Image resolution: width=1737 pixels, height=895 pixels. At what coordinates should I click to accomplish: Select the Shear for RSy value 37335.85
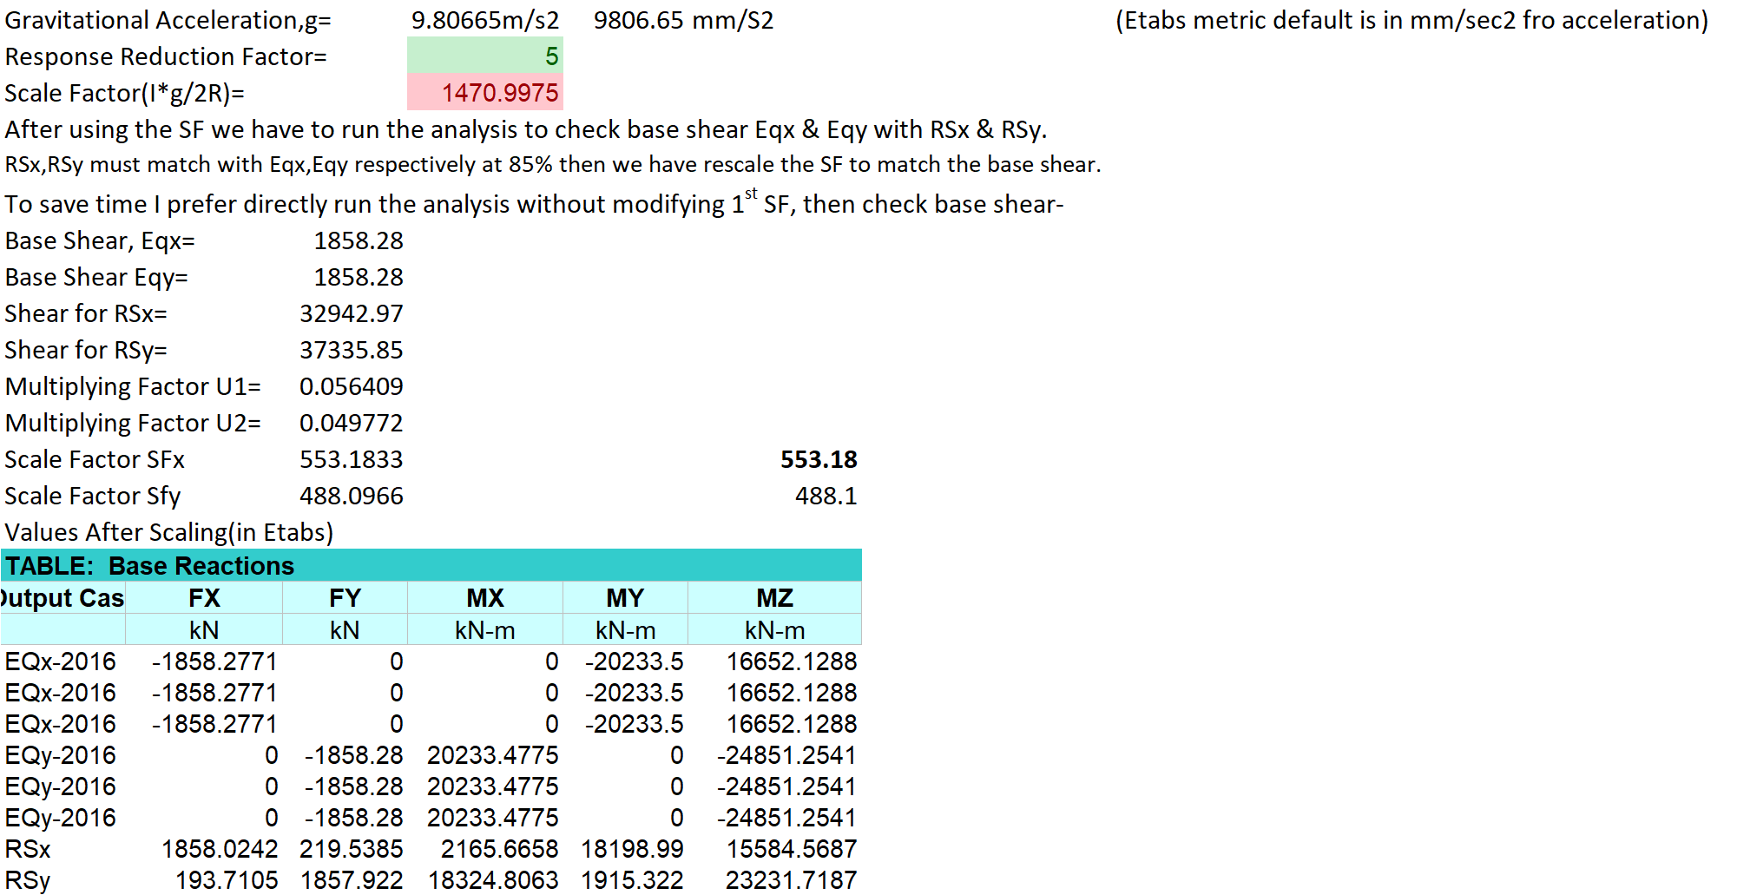click(352, 350)
